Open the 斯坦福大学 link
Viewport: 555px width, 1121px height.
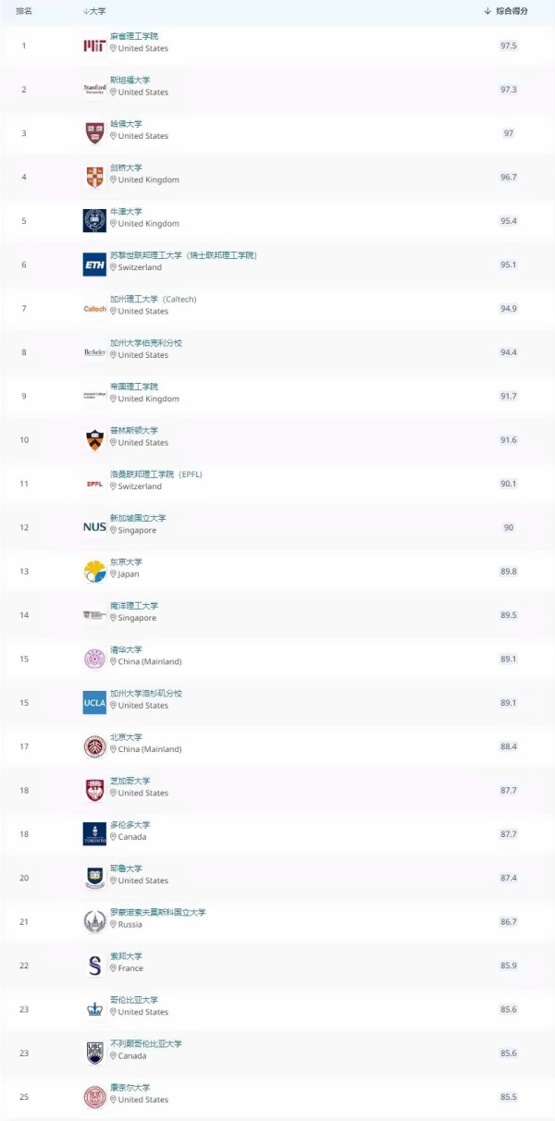pyautogui.click(x=130, y=80)
